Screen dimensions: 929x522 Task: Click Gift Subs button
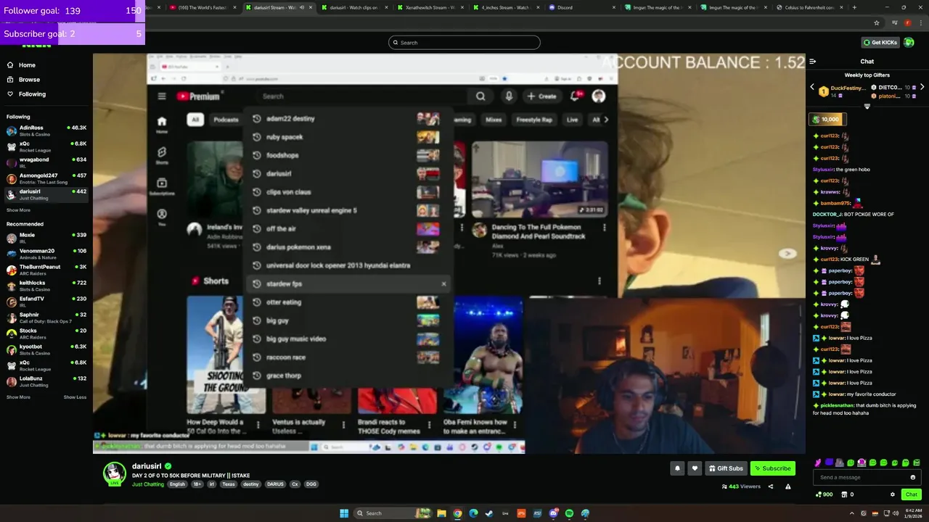(726, 468)
